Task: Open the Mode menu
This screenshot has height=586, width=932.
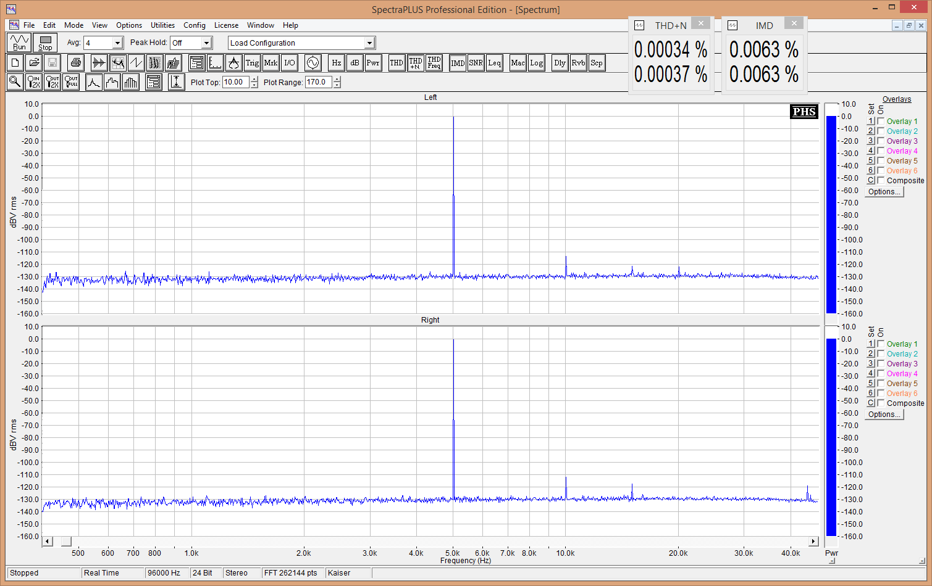Action: [73, 25]
